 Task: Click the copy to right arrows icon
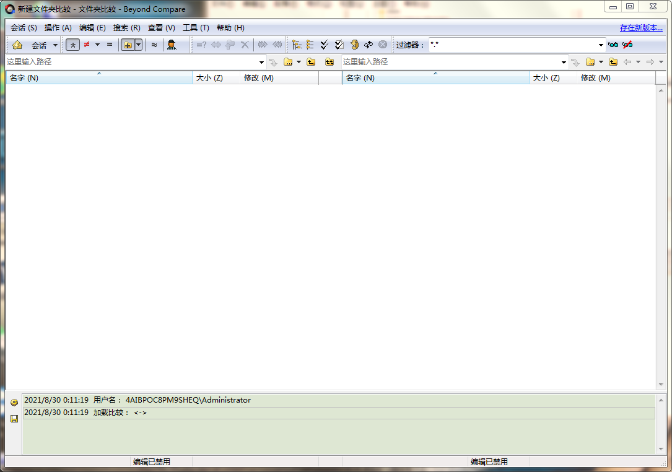click(x=263, y=45)
